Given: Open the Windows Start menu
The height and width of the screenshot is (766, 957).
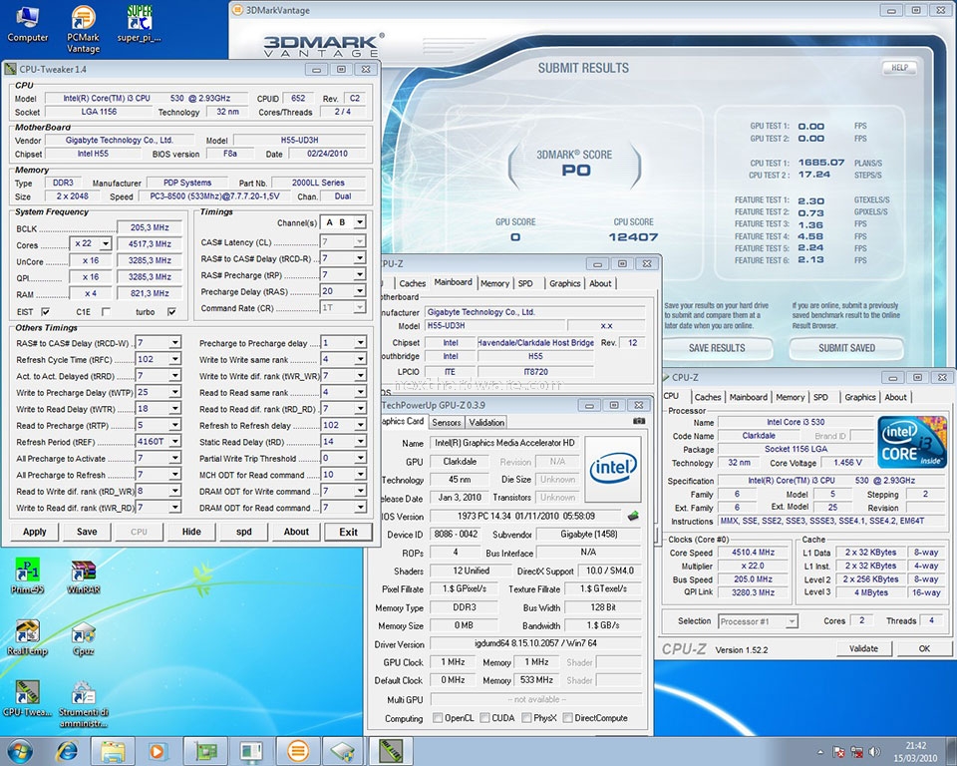Looking at the screenshot, I should [20, 751].
